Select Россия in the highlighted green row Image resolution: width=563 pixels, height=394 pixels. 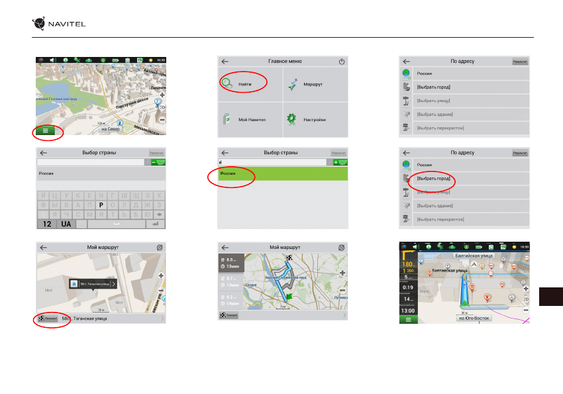click(x=283, y=174)
